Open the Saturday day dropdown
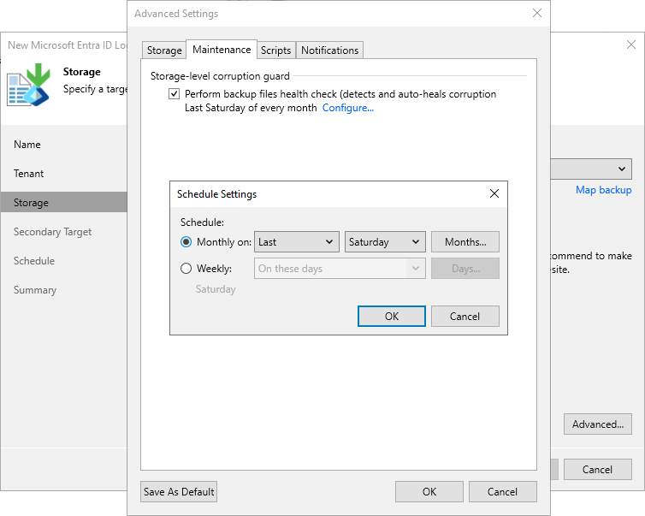 point(385,242)
